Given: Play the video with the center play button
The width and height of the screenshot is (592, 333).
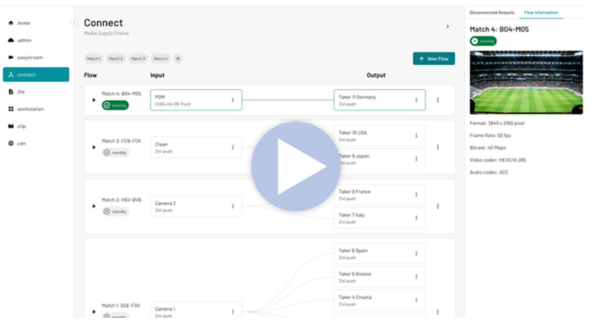Looking at the screenshot, I should (x=296, y=166).
